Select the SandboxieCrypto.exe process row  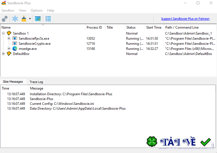click(x=108, y=44)
